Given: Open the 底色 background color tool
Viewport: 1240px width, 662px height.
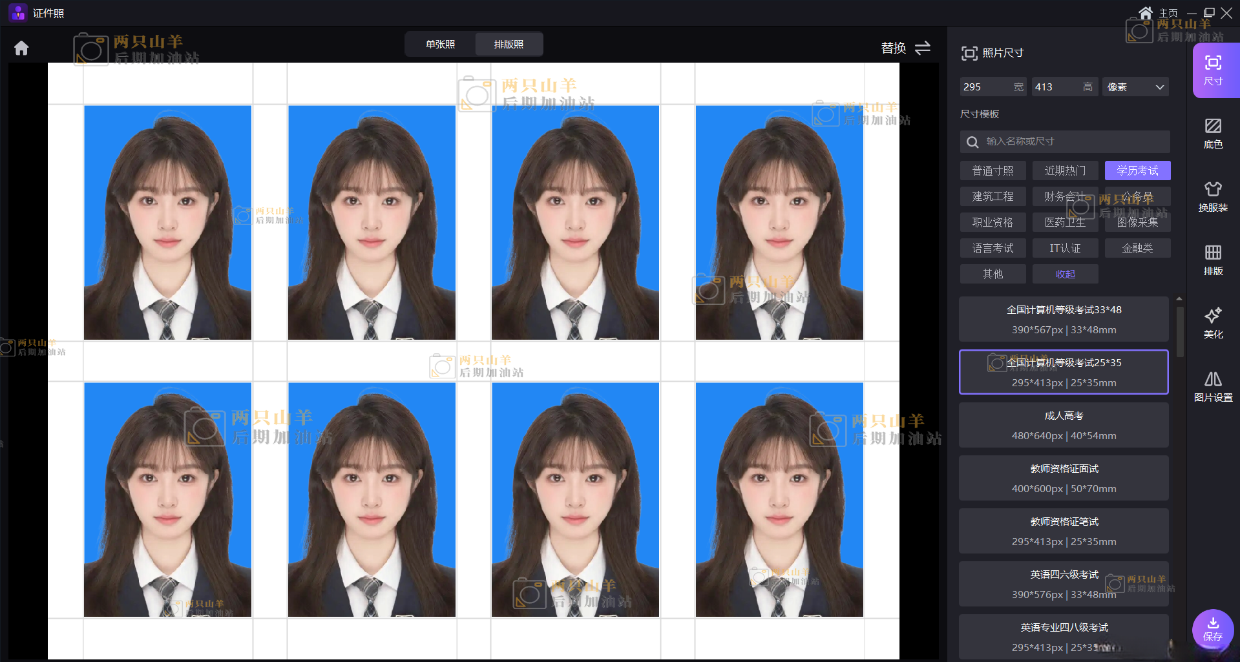Looking at the screenshot, I should pos(1213,133).
